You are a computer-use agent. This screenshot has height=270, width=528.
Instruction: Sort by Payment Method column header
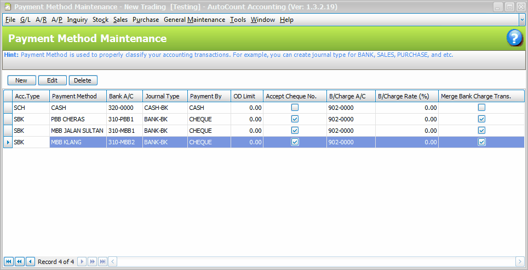pyautogui.click(x=77, y=96)
